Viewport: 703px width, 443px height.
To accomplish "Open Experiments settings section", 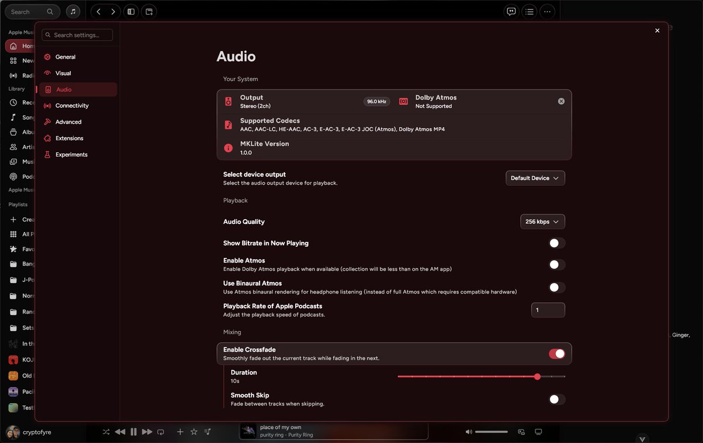I will point(77,155).
